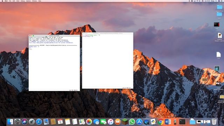
Task: Click the Spotlight search icon in menu bar
Action: click(216, 1)
